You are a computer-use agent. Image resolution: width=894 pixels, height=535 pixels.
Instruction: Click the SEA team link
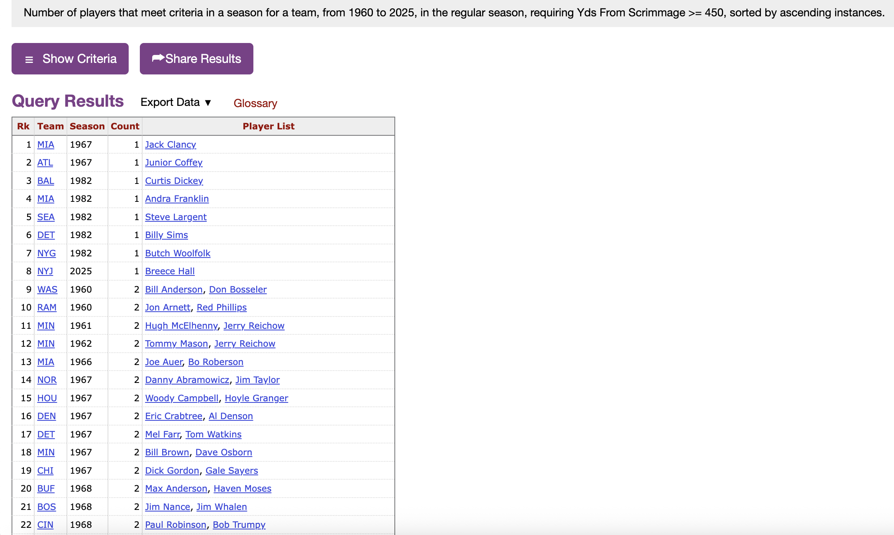[46, 217]
